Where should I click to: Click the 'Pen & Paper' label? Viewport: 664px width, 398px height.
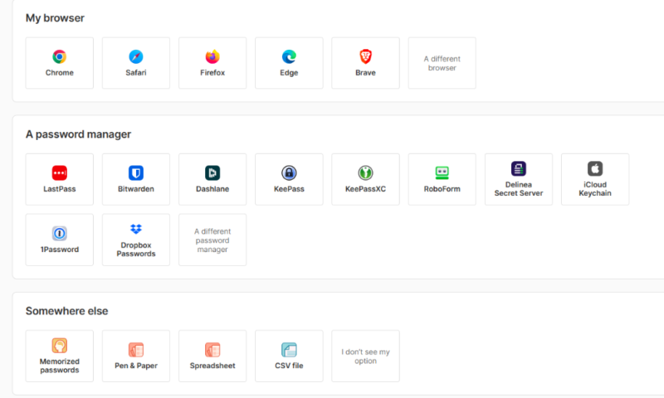[136, 366]
